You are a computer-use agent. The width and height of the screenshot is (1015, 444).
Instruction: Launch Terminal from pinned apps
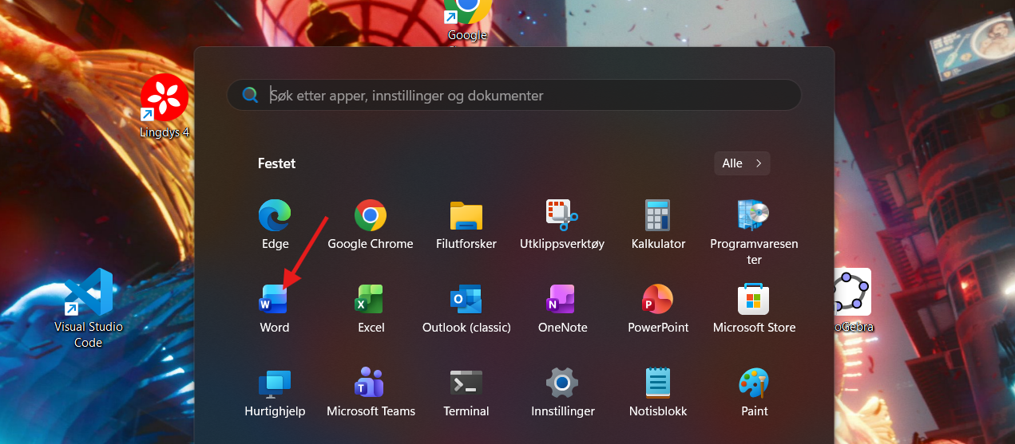point(466,383)
